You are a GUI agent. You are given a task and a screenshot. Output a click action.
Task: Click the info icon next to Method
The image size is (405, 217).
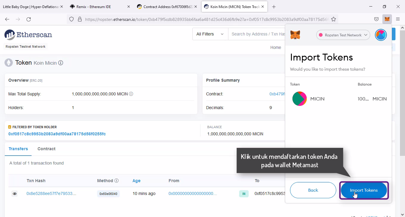116,181
